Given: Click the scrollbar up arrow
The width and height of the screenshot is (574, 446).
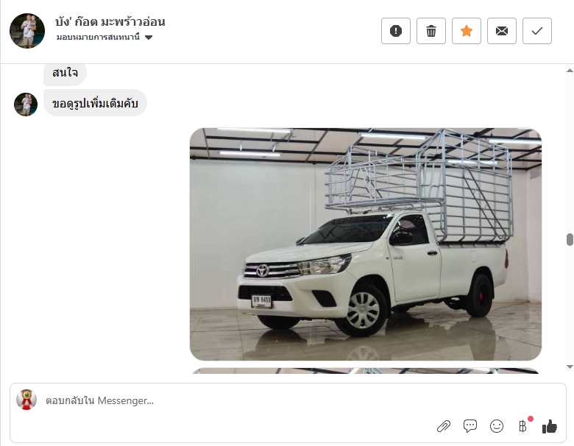Looking at the screenshot, I should point(570,71).
